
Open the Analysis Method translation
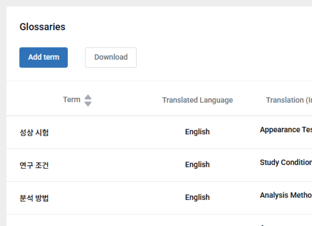click(285, 195)
